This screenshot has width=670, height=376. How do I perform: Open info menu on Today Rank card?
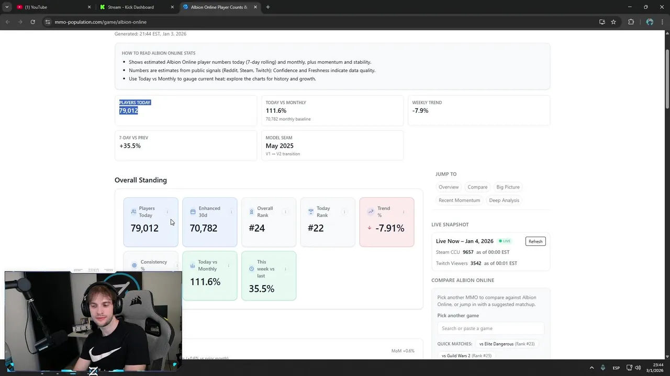(344, 211)
